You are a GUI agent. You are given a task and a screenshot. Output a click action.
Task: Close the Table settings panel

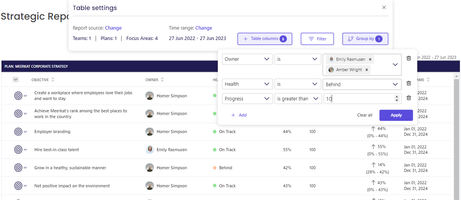coord(384,7)
